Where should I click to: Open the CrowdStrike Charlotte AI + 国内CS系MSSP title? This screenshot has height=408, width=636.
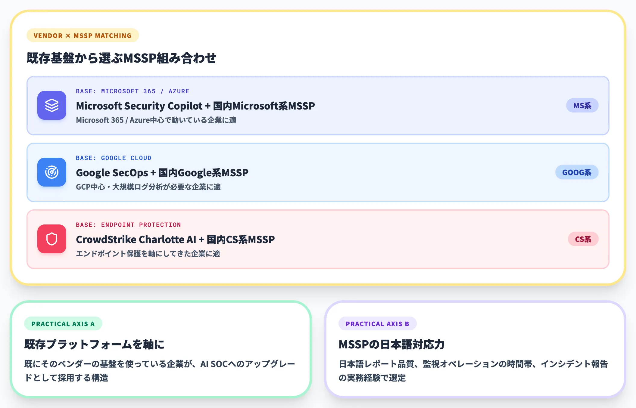[x=175, y=240]
